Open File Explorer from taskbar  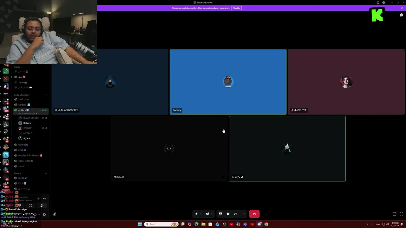(203, 224)
